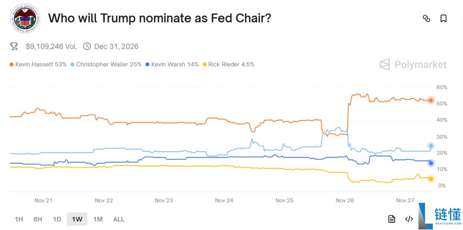Image resolution: width=463 pixels, height=230 pixels.
Task: Click Christopher Waller 25% legend entry
Action: (106, 64)
